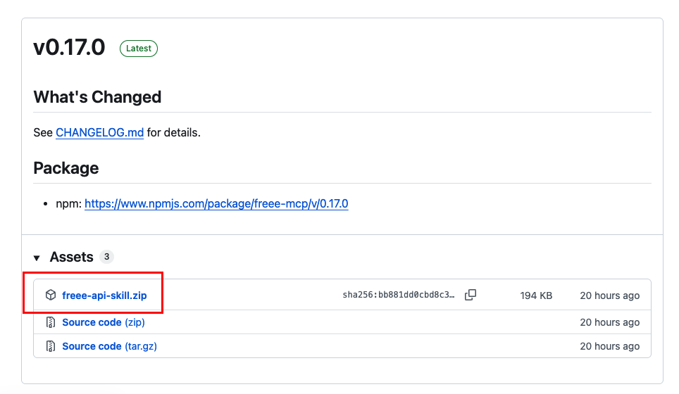The width and height of the screenshot is (679, 394).
Task: Collapse the Assets section triangle
Action: coord(37,258)
